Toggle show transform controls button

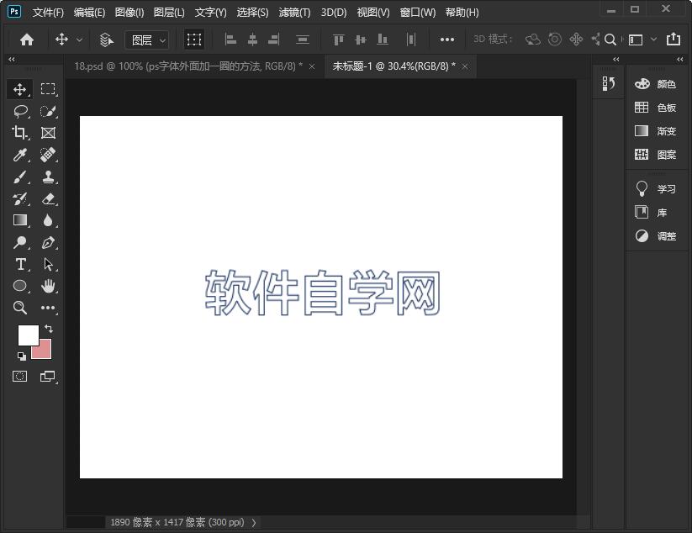[194, 40]
